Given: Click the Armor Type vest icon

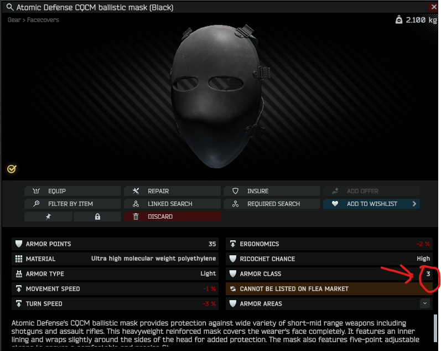Looking at the screenshot, I should coord(19,274).
